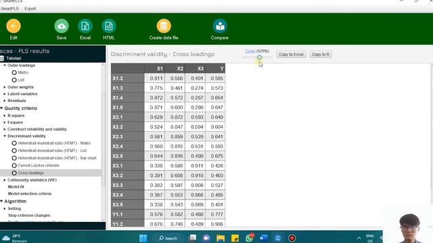
Task: Click the Save cloud icon
Action: point(62,26)
